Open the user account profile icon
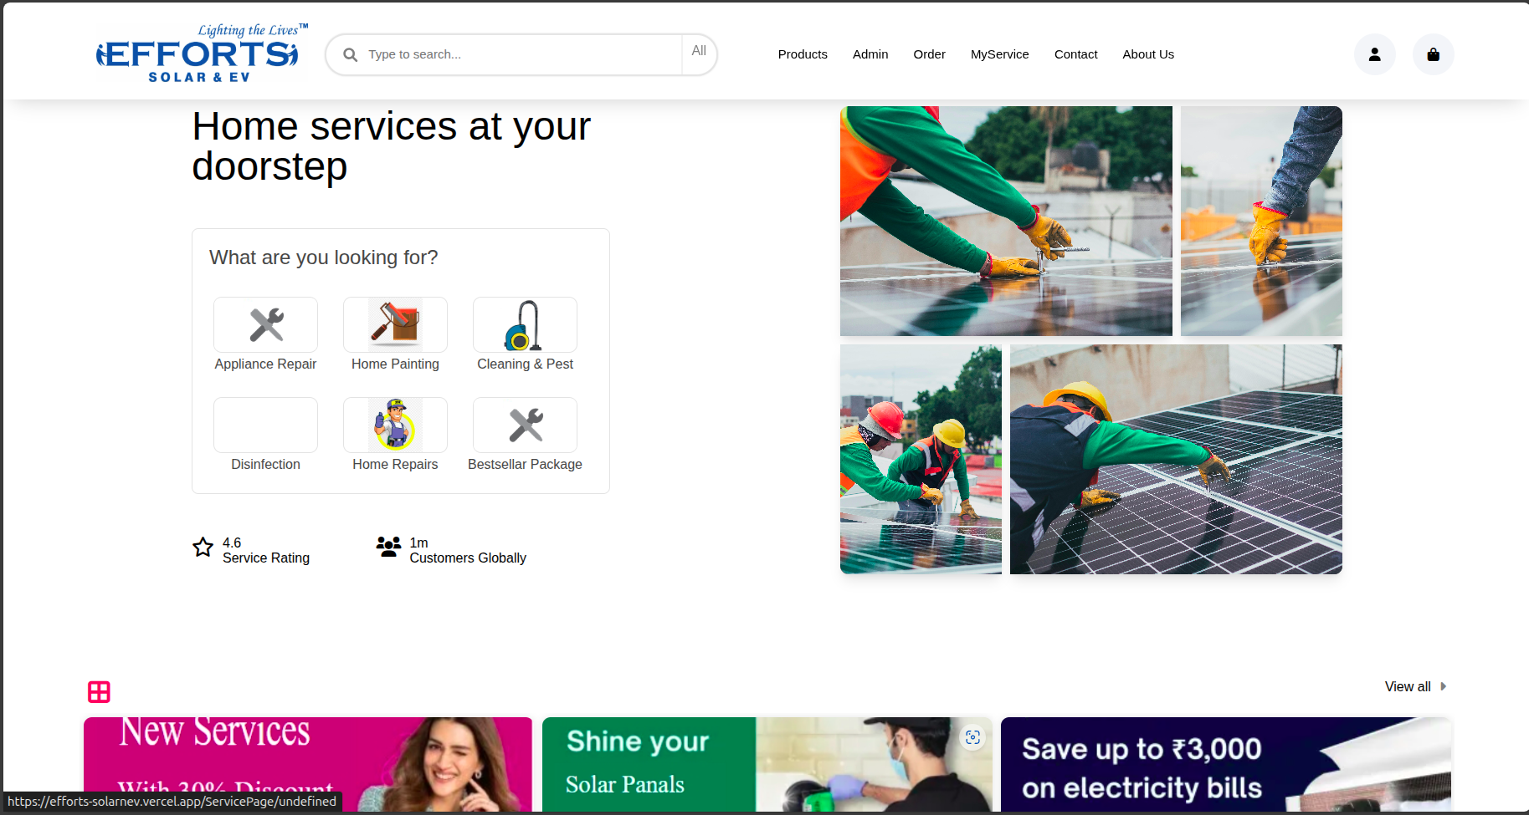 tap(1374, 54)
